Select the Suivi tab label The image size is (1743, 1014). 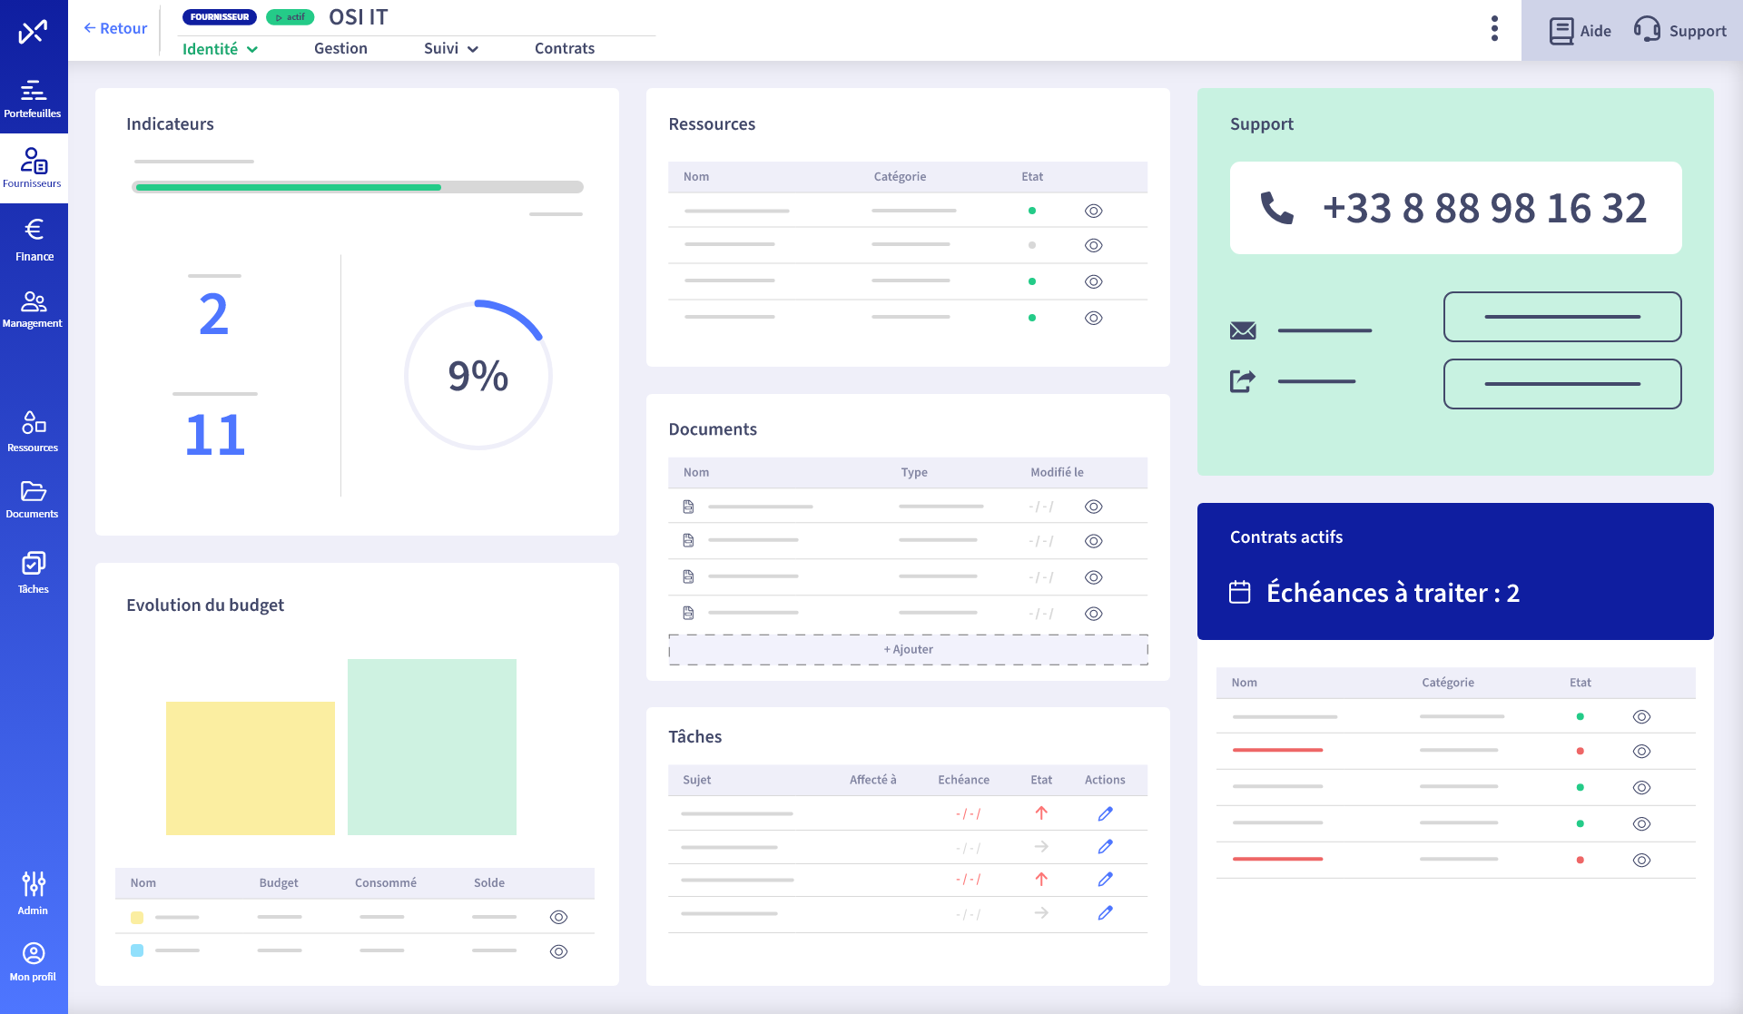pos(441,49)
